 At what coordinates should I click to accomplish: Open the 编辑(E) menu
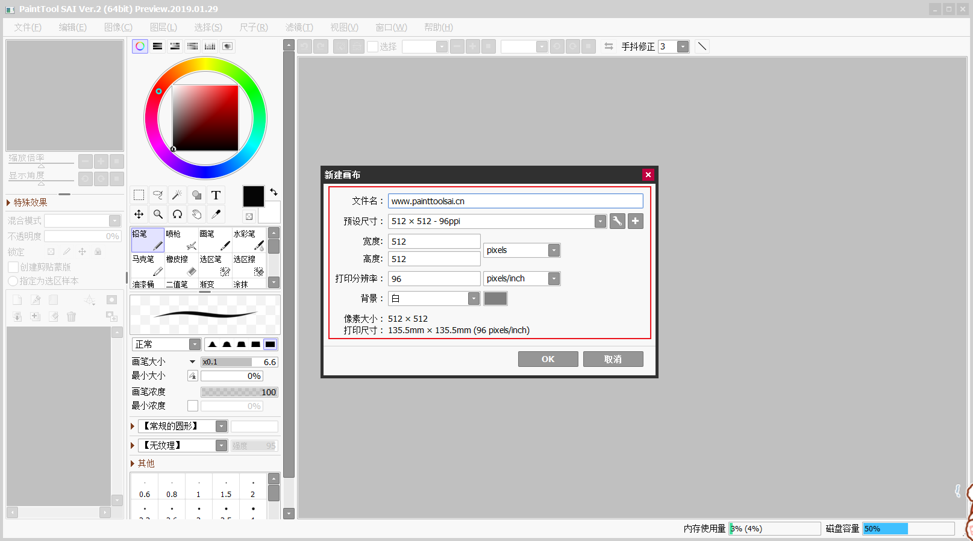73,27
